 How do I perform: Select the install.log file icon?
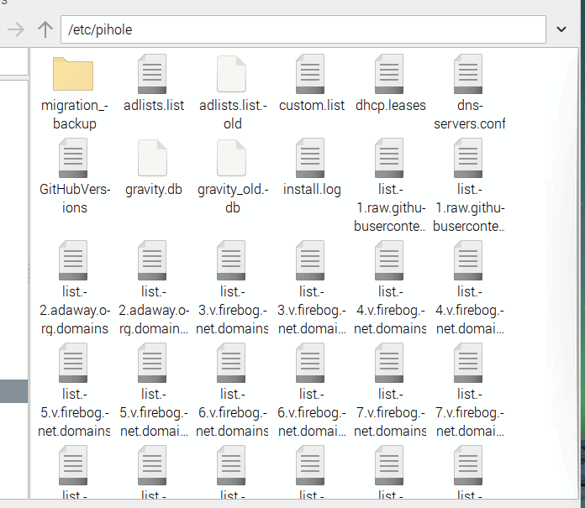click(310, 158)
